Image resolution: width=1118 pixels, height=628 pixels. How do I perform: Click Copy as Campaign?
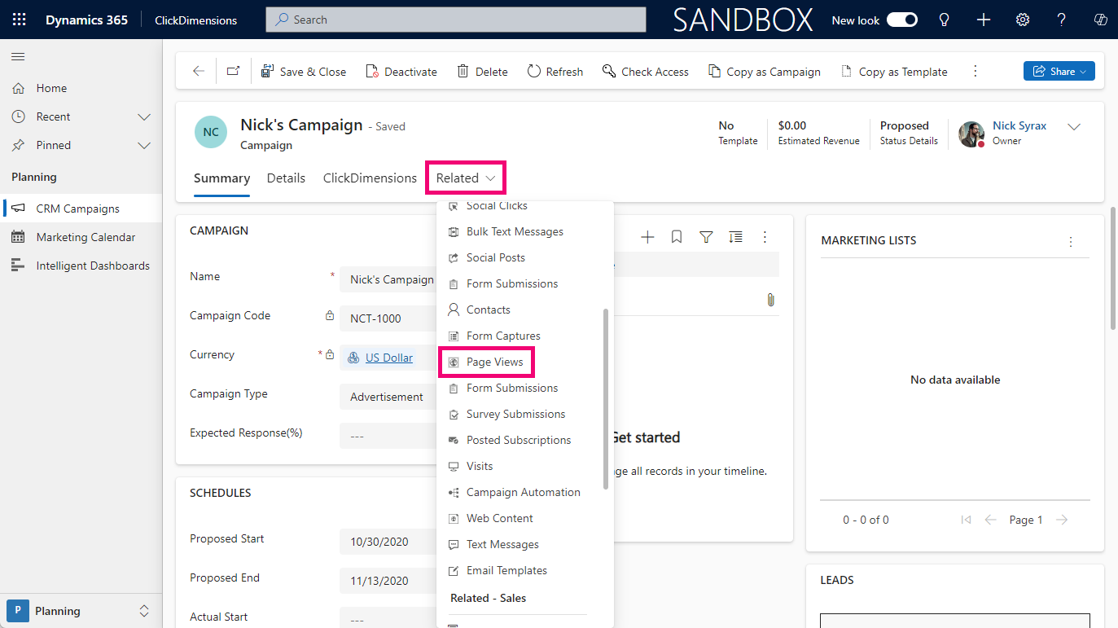click(x=765, y=72)
